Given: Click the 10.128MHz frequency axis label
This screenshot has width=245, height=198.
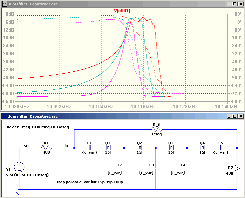Looking at the screenshot, I should click(185, 107).
